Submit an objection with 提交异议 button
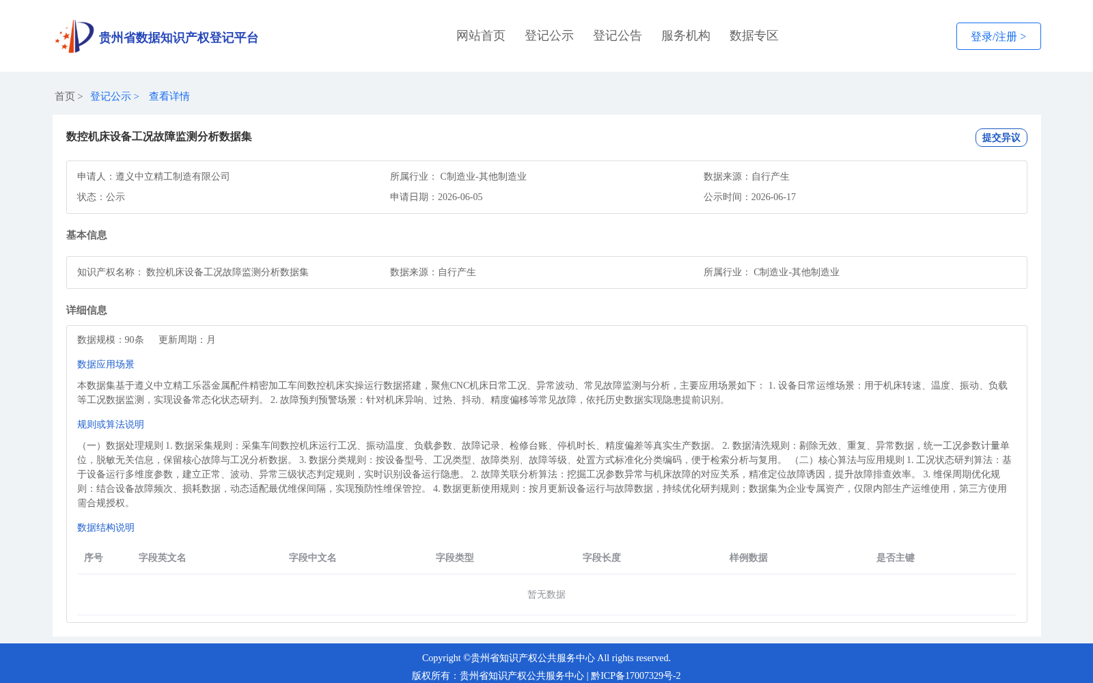The width and height of the screenshot is (1093, 683). click(x=1001, y=137)
